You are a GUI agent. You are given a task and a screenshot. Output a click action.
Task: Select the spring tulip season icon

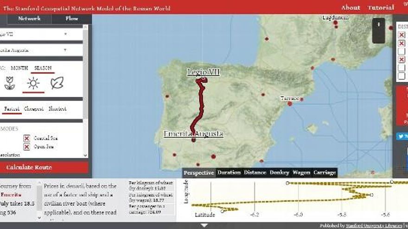pyautogui.click(x=10, y=83)
